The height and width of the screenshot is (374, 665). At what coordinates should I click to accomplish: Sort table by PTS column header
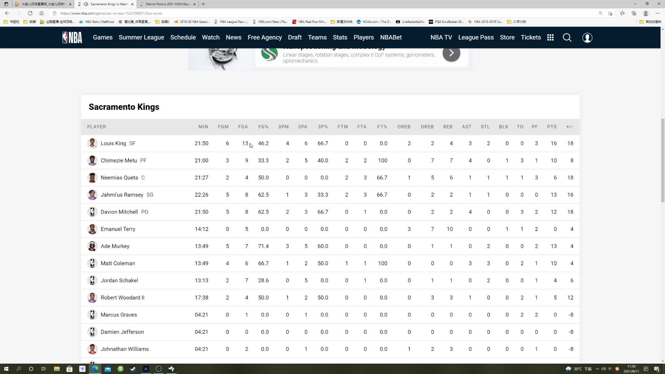tap(551, 127)
